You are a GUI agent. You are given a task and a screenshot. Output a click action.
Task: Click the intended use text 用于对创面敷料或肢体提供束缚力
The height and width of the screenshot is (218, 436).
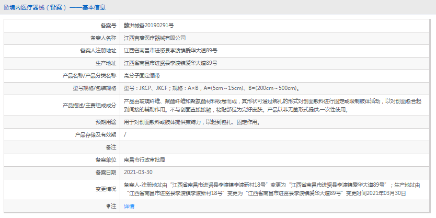click(192, 122)
